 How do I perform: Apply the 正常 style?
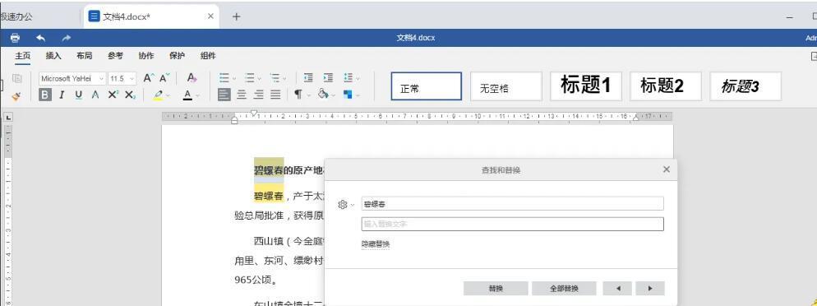click(427, 86)
